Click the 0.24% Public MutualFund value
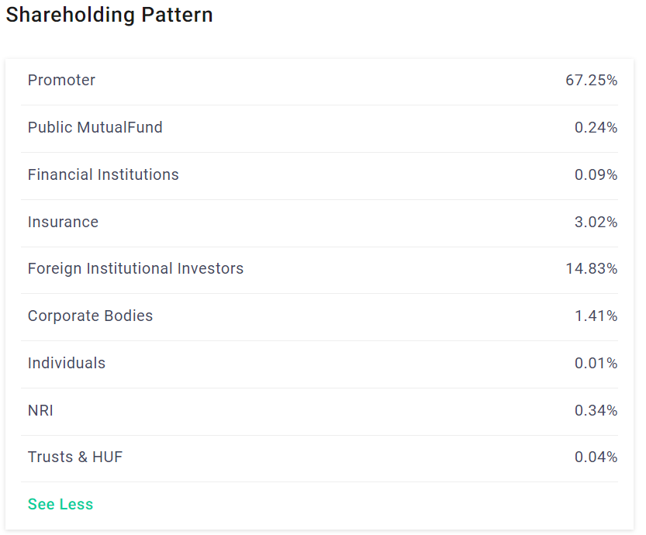 pos(596,128)
